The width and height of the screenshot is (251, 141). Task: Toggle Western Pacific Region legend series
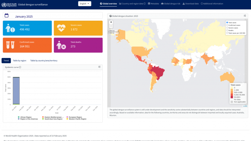coord(76,119)
